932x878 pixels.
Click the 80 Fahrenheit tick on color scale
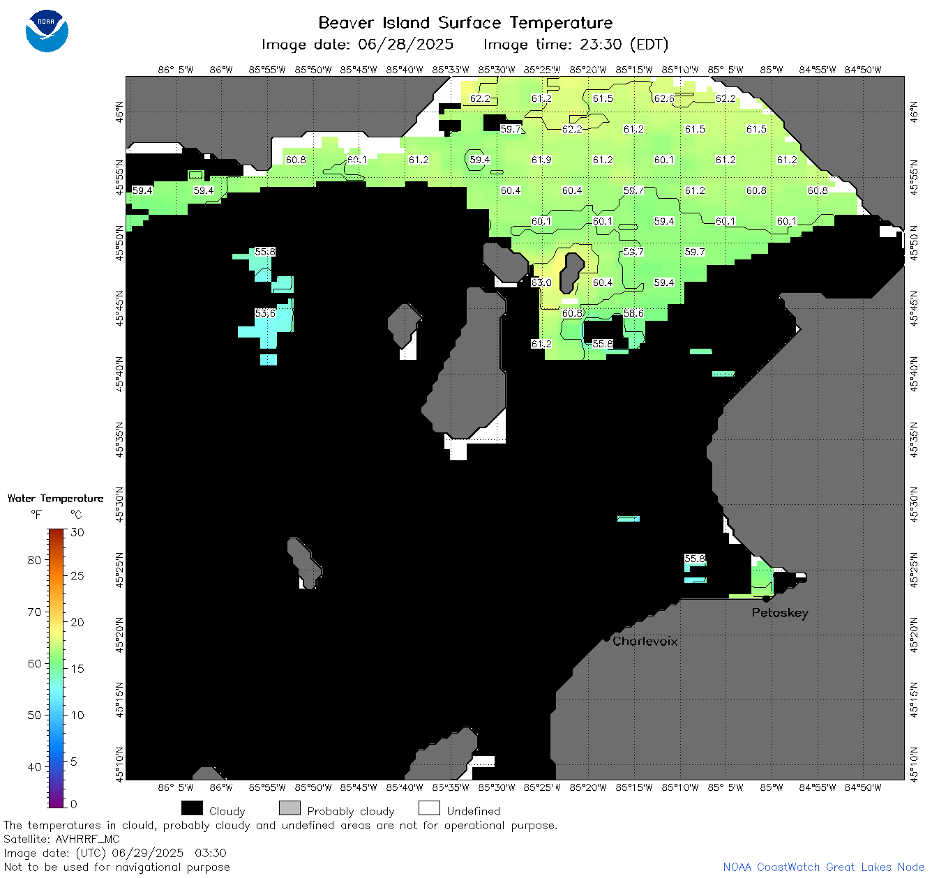tap(34, 560)
